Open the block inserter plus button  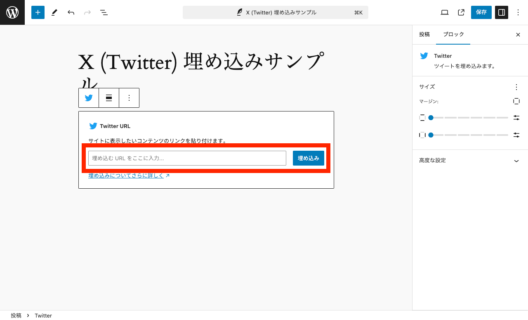pyautogui.click(x=38, y=12)
